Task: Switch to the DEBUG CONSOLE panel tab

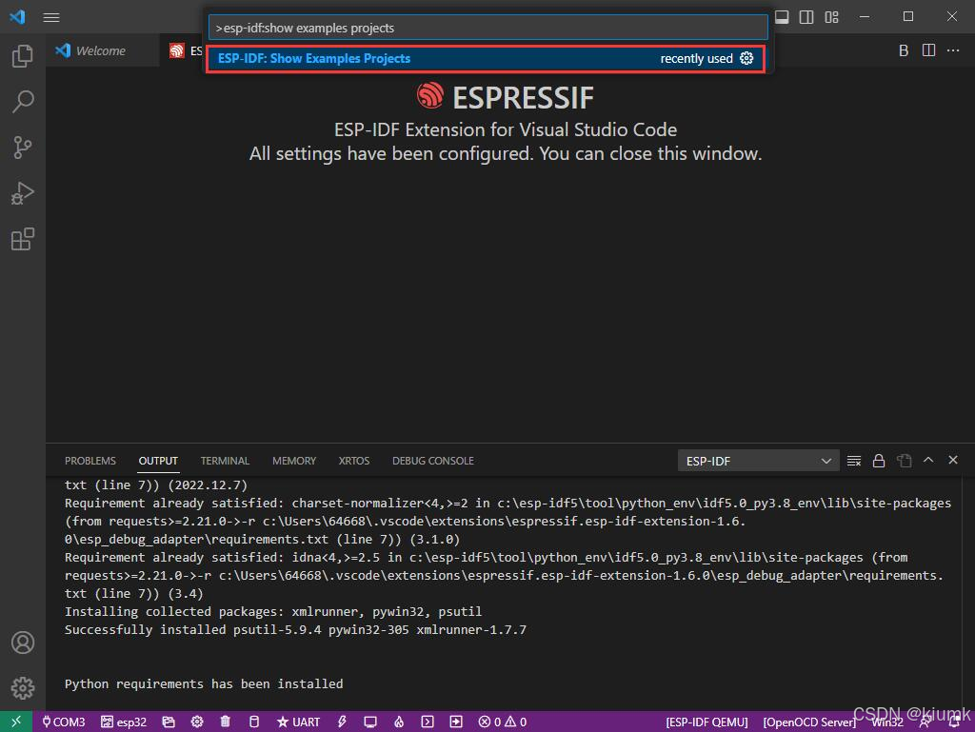Action: click(433, 461)
